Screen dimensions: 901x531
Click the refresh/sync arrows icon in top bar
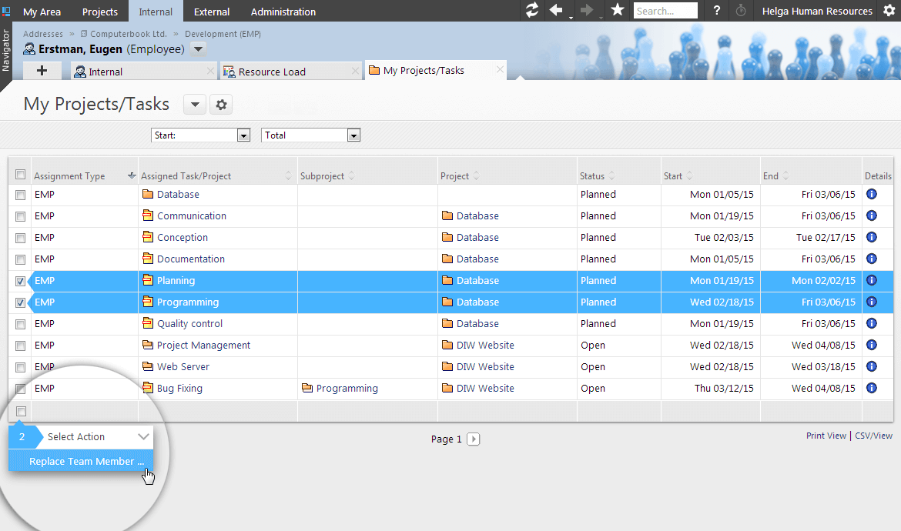[x=532, y=10]
